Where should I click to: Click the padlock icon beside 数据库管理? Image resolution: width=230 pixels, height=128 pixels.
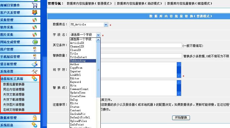(35, 118)
